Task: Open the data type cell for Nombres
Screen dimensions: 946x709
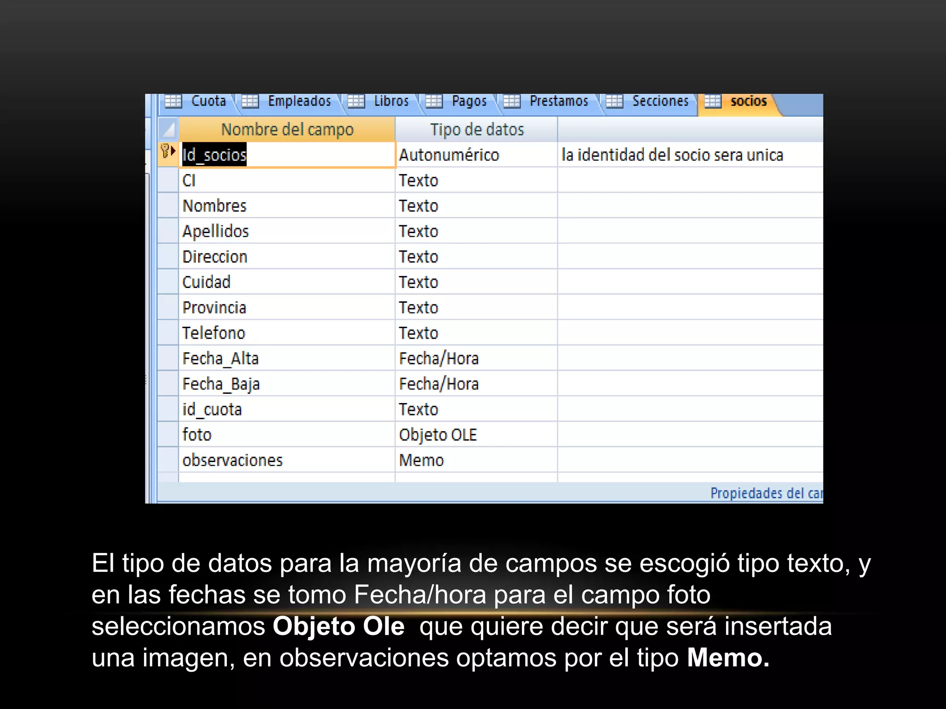Action: point(477,205)
